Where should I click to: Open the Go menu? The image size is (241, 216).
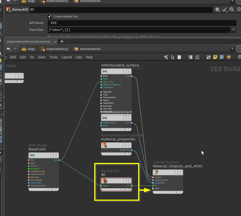click(32, 57)
